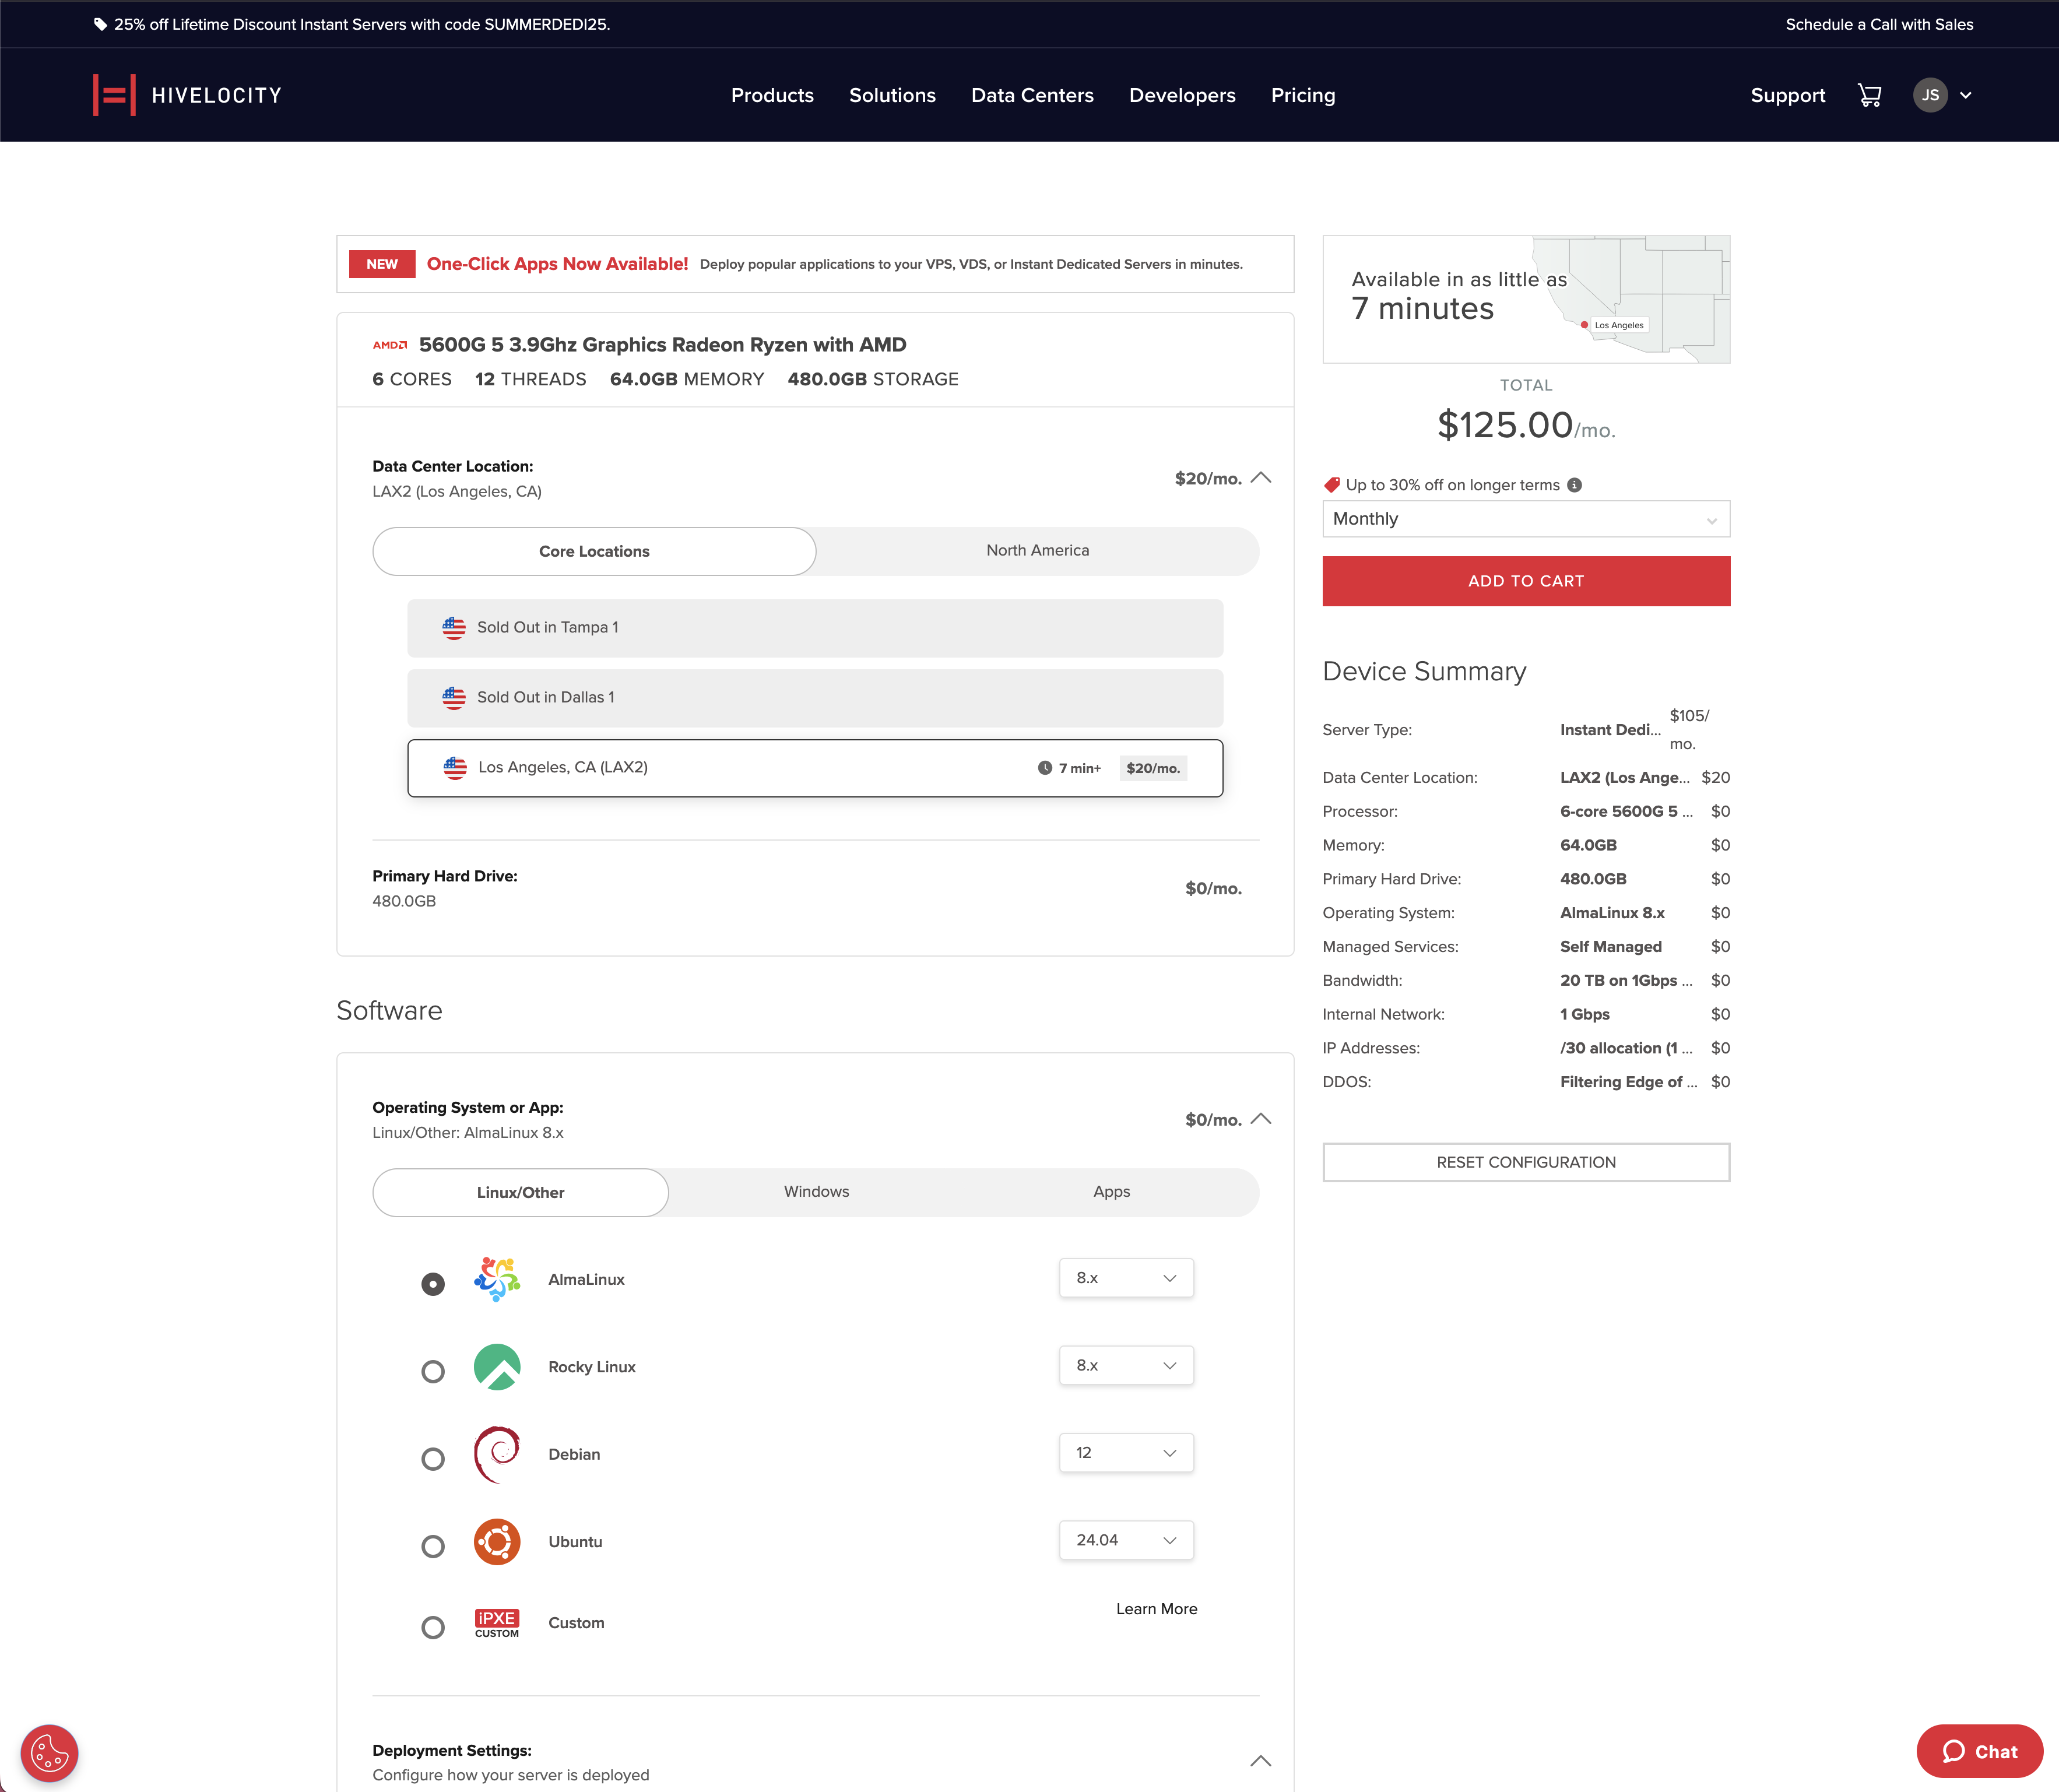This screenshot has width=2059, height=1792.
Task: Click the Learn More link
Action: (1156, 1609)
